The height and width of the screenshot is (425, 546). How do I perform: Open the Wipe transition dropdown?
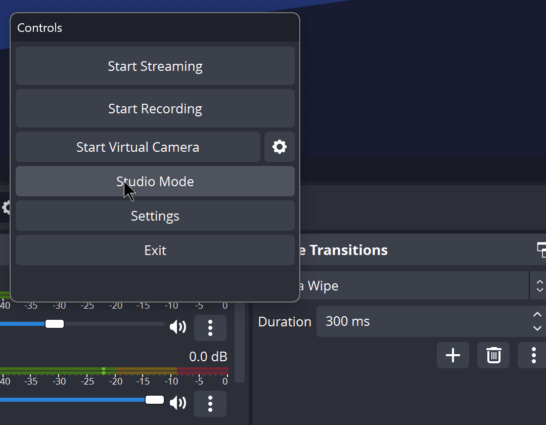coord(539,285)
